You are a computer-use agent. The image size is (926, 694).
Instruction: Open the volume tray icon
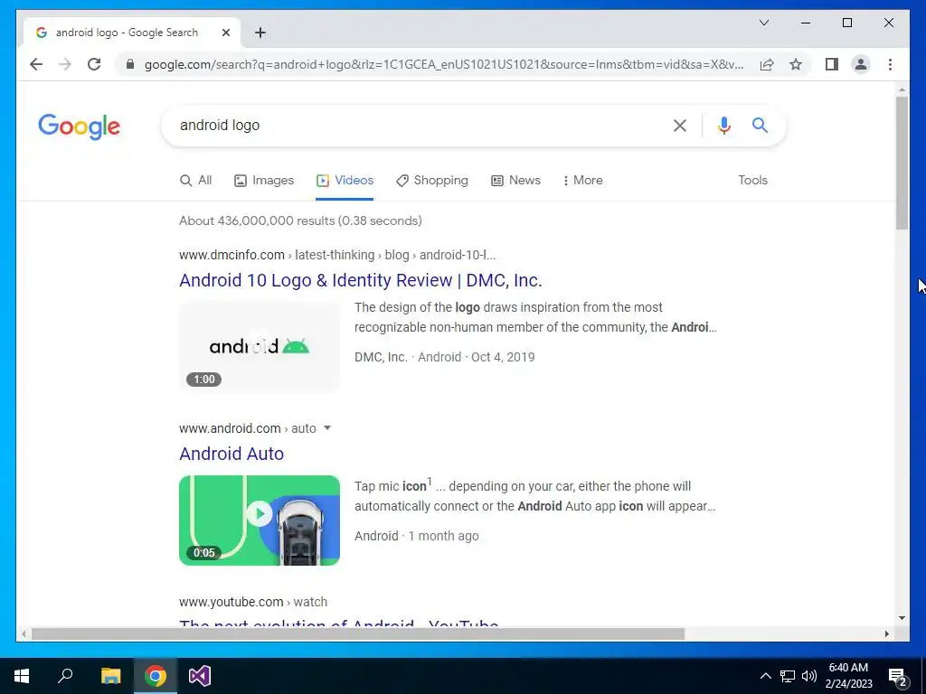[809, 676]
